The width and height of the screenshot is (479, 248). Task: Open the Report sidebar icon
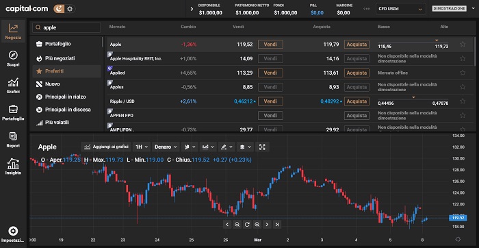13,140
